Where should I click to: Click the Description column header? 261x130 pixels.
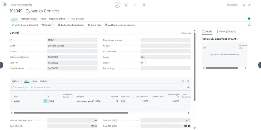[x=80, y=97]
